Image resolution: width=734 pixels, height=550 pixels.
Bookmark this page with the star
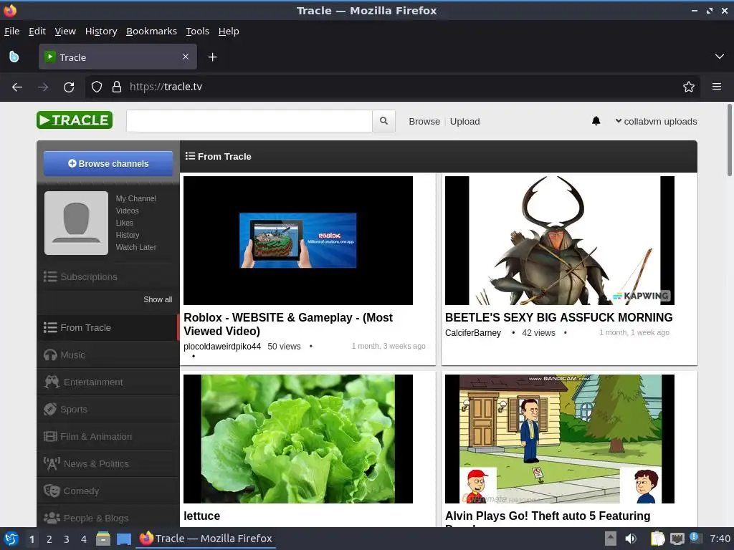(x=688, y=87)
